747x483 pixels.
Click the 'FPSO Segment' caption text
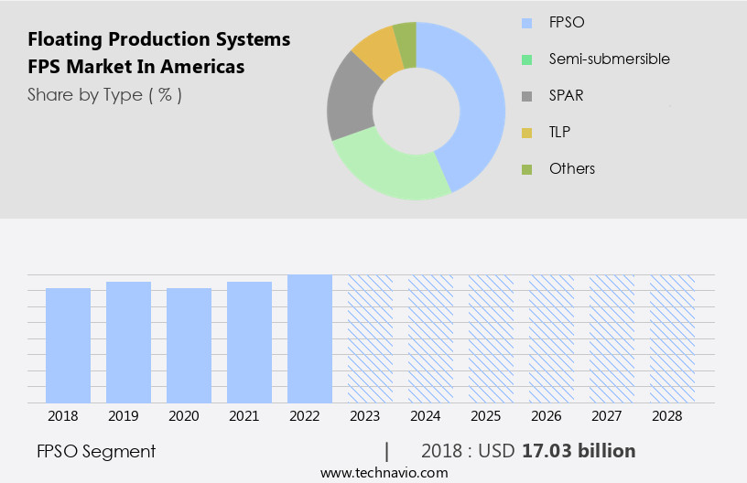pos(96,451)
